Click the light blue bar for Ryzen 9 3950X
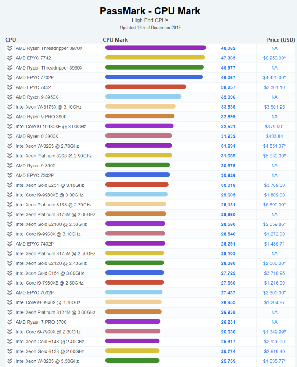Viewport: 297px width, 367px height. pos(143,97)
